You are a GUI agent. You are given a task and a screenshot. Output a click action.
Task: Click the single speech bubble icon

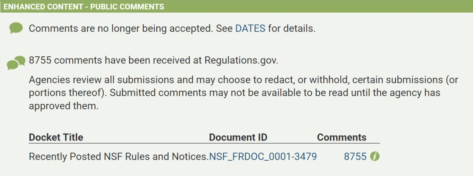16,28
